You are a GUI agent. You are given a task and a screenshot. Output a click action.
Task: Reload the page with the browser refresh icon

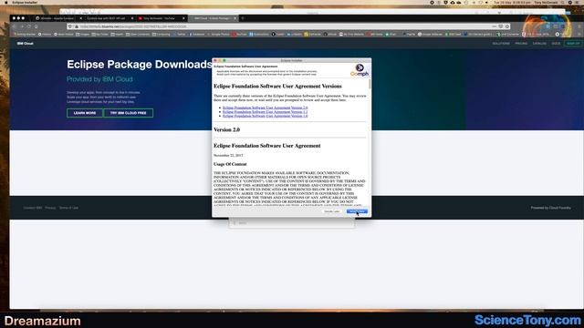pos(29,26)
